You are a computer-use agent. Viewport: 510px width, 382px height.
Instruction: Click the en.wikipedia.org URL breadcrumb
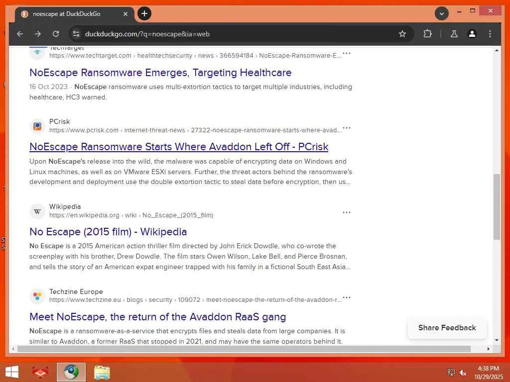point(131,215)
